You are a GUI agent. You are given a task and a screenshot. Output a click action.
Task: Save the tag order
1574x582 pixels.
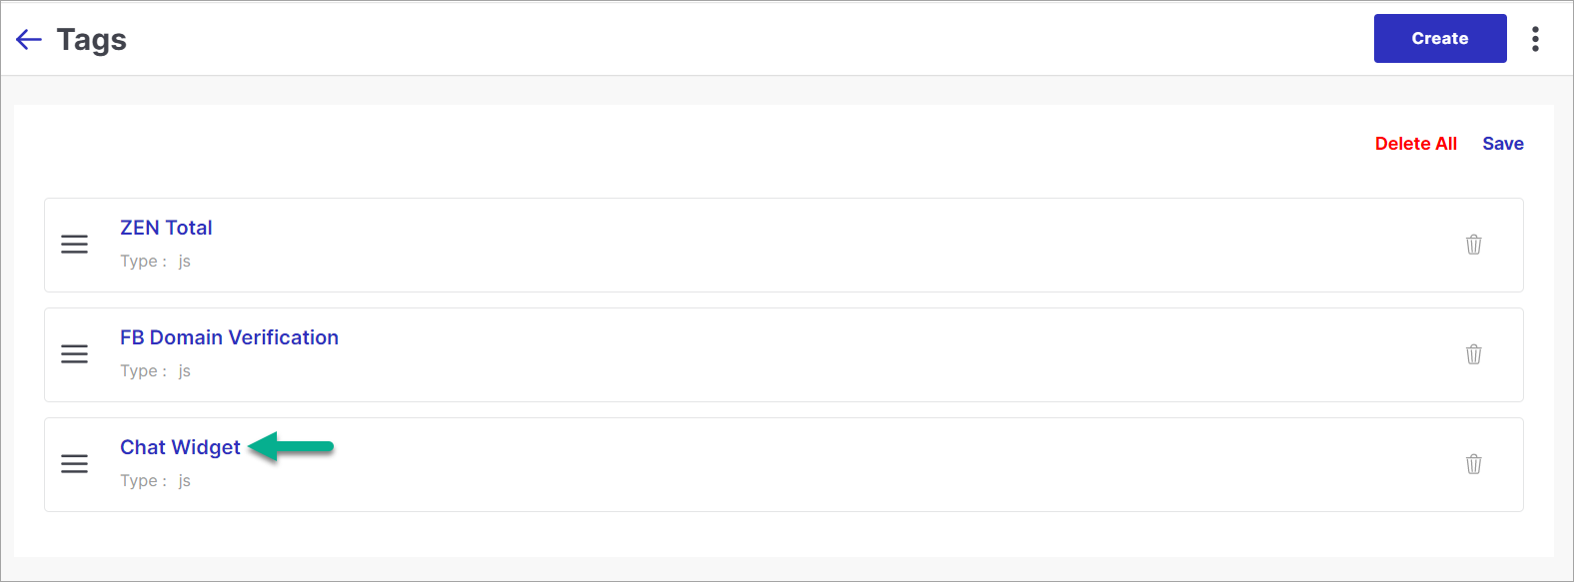click(x=1503, y=144)
